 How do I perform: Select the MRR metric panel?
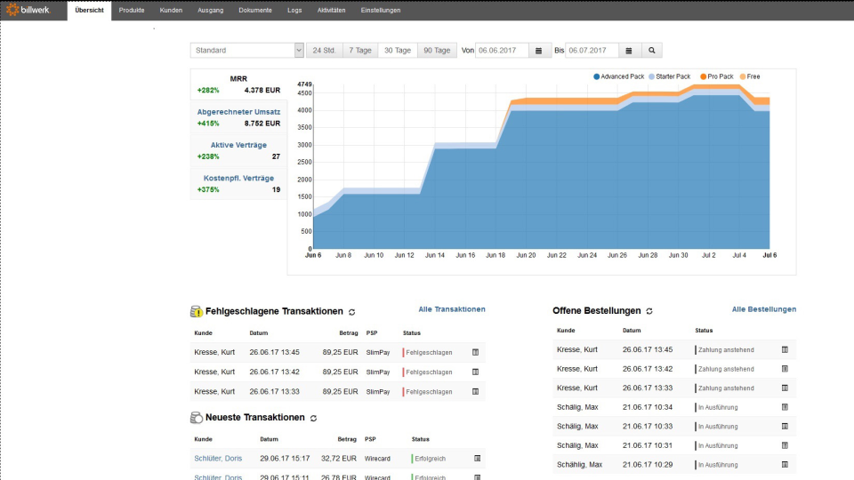pos(238,84)
